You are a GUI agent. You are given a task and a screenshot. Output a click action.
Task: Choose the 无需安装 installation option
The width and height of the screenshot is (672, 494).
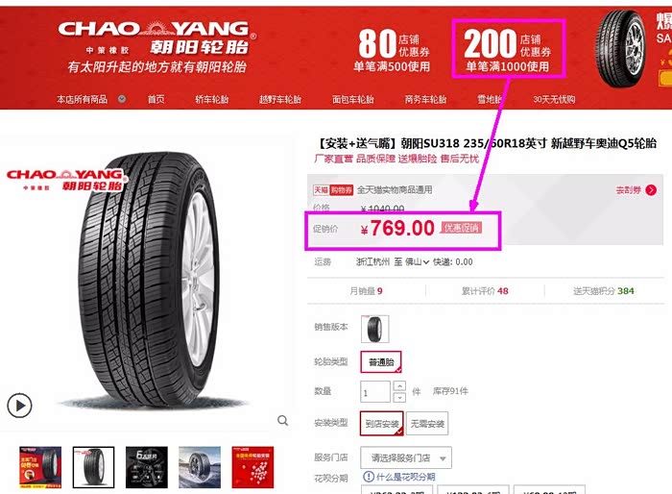pyautogui.click(x=427, y=424)
